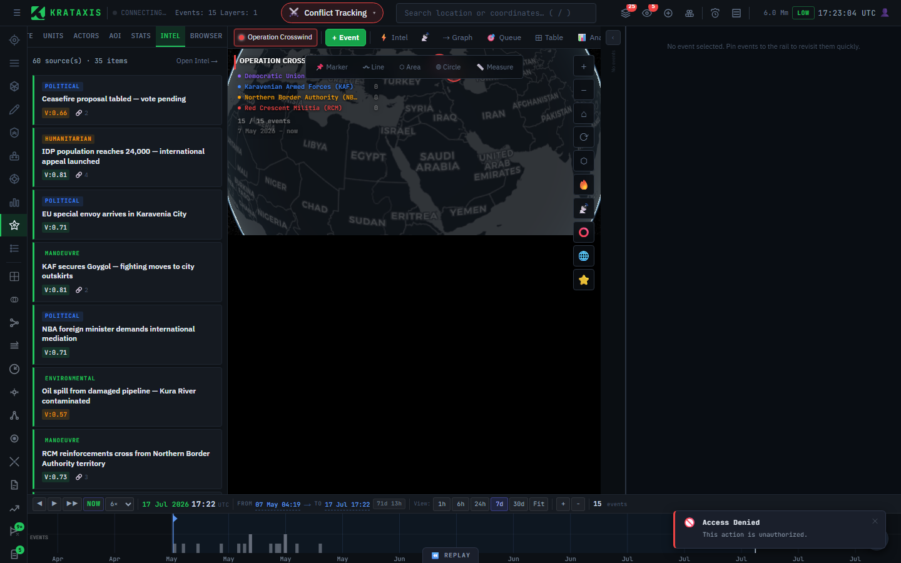Screen dimensions: 901x563
Task: Open the Intel view tab
Action: 394,38
